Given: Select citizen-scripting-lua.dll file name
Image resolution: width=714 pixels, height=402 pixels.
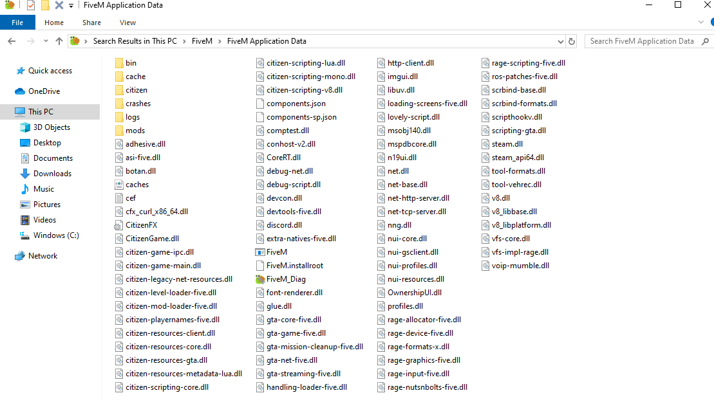Looking at the screenshot, I should [x=306, y=63].
